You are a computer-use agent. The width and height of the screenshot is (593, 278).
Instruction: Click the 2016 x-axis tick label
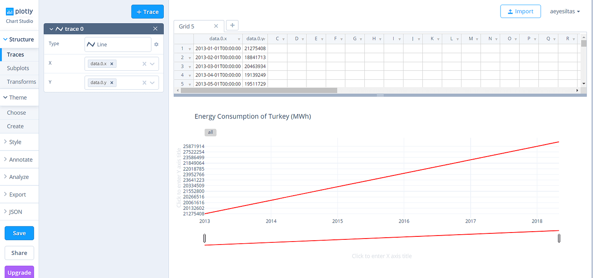[x=404, y=221]
